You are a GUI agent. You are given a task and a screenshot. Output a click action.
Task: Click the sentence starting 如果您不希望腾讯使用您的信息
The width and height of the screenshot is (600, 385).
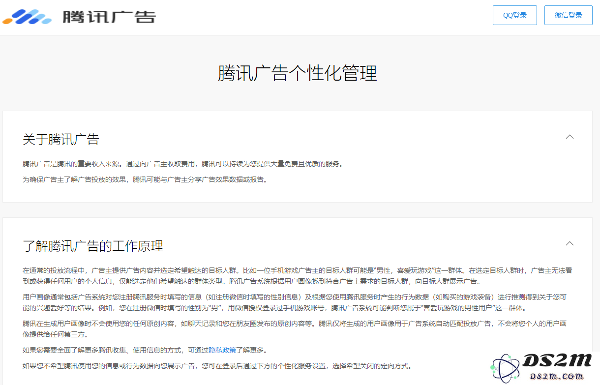pyautogui.click(x=217, y=366)
